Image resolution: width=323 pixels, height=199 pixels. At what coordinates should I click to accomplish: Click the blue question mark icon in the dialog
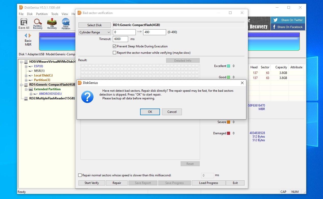[x=87, y=97]
